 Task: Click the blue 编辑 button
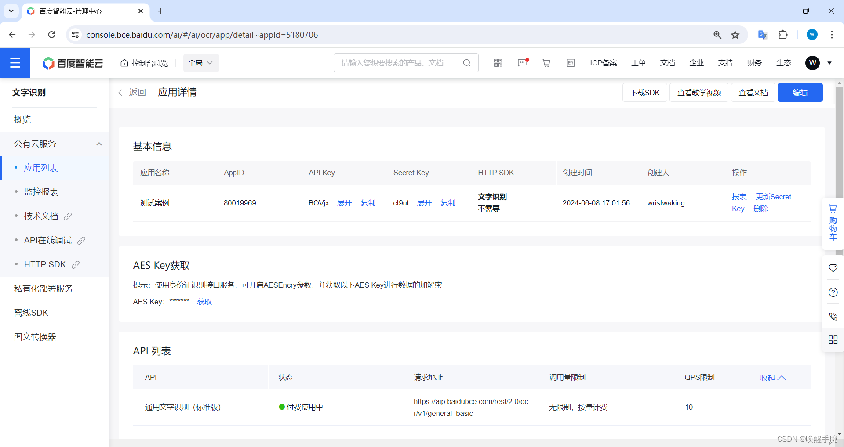click(800, 93)
